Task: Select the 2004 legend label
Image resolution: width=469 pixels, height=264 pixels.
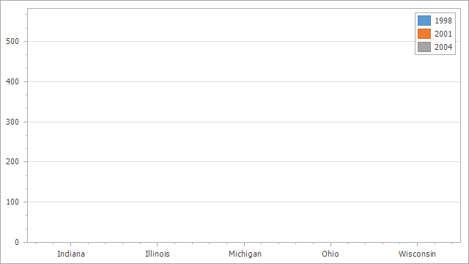Action: pos(443,47)
